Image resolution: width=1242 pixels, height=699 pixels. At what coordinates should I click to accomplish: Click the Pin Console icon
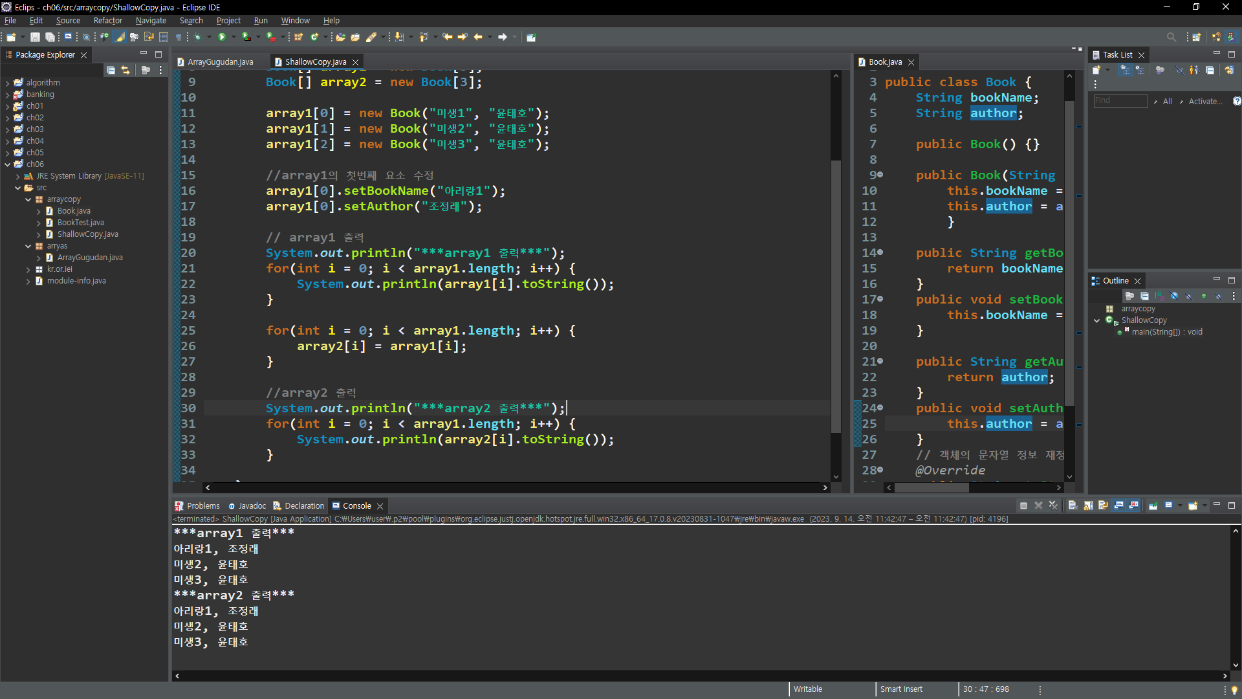1153,505
